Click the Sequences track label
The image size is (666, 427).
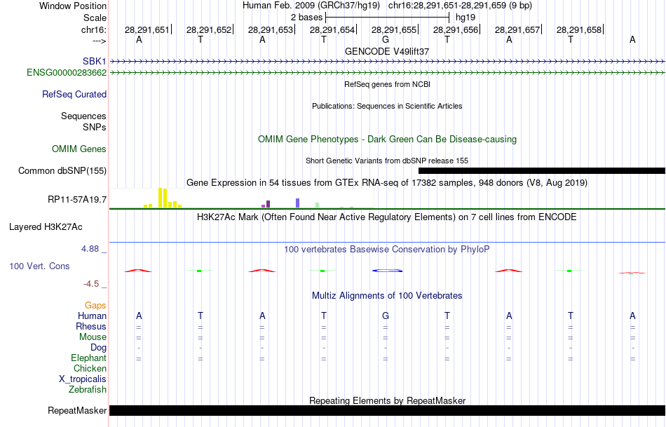(x=83, y=116)
